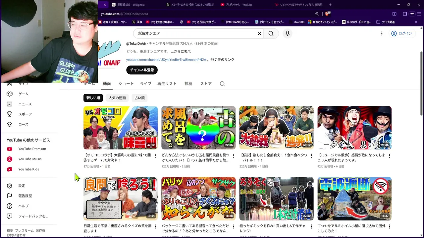The height and width of the screenshot is (238, 424).
Task: Toggle the browser sidebar panel icon
Action: (405, 14)
